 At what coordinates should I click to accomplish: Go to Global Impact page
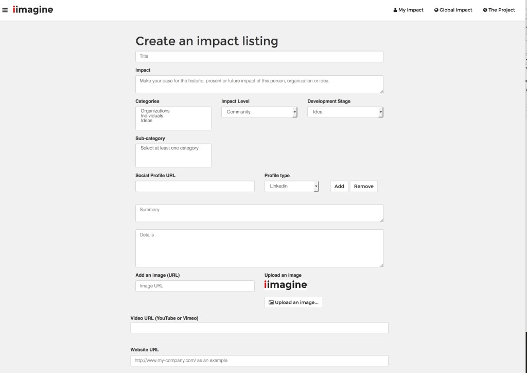[x=453, y=10]
